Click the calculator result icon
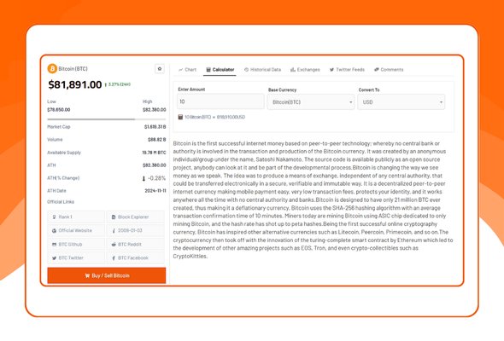This screenshot has width=504, height=341. (x=180, y=117)
